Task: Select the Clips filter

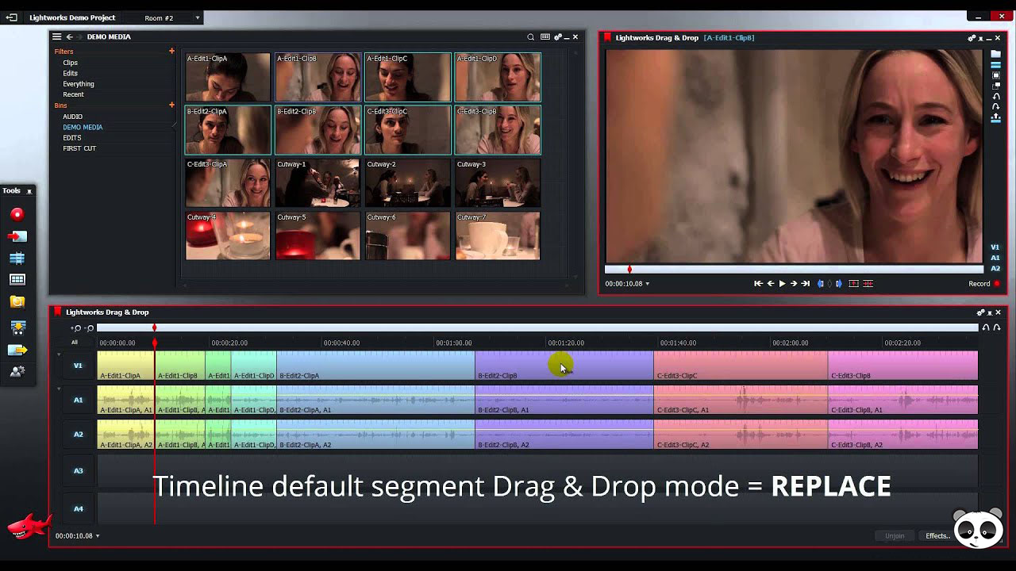Action: (x=71, y=63)
